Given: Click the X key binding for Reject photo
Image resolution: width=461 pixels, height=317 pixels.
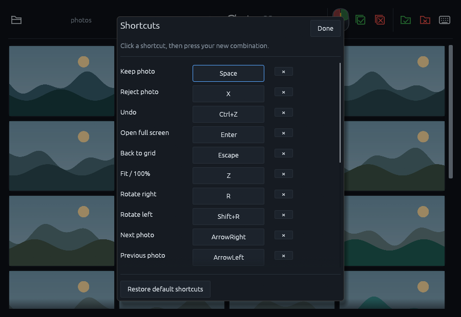Looking at the screenshot, I should [228, 94].
